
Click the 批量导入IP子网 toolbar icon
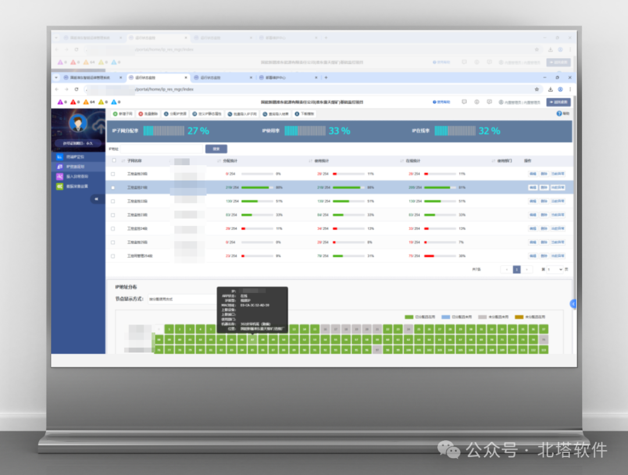tap(230, 114)
